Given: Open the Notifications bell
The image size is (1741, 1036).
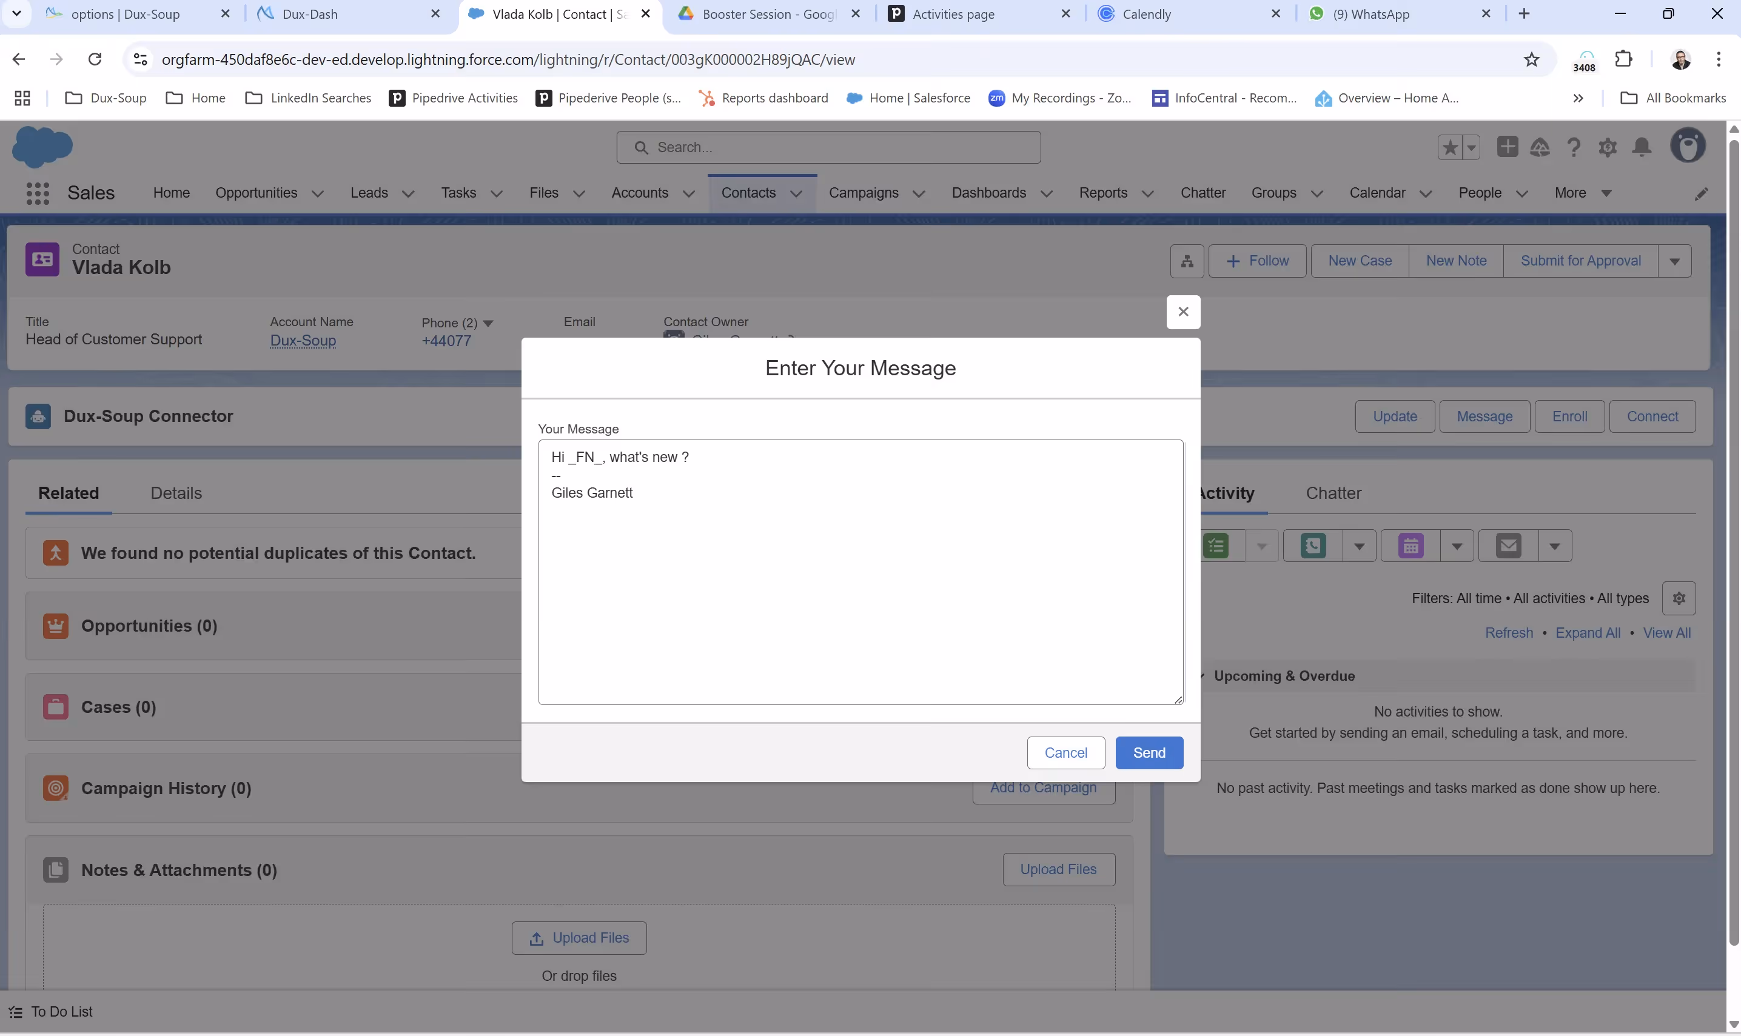Looking at the screenshot, I should [x=1642, y=147].
